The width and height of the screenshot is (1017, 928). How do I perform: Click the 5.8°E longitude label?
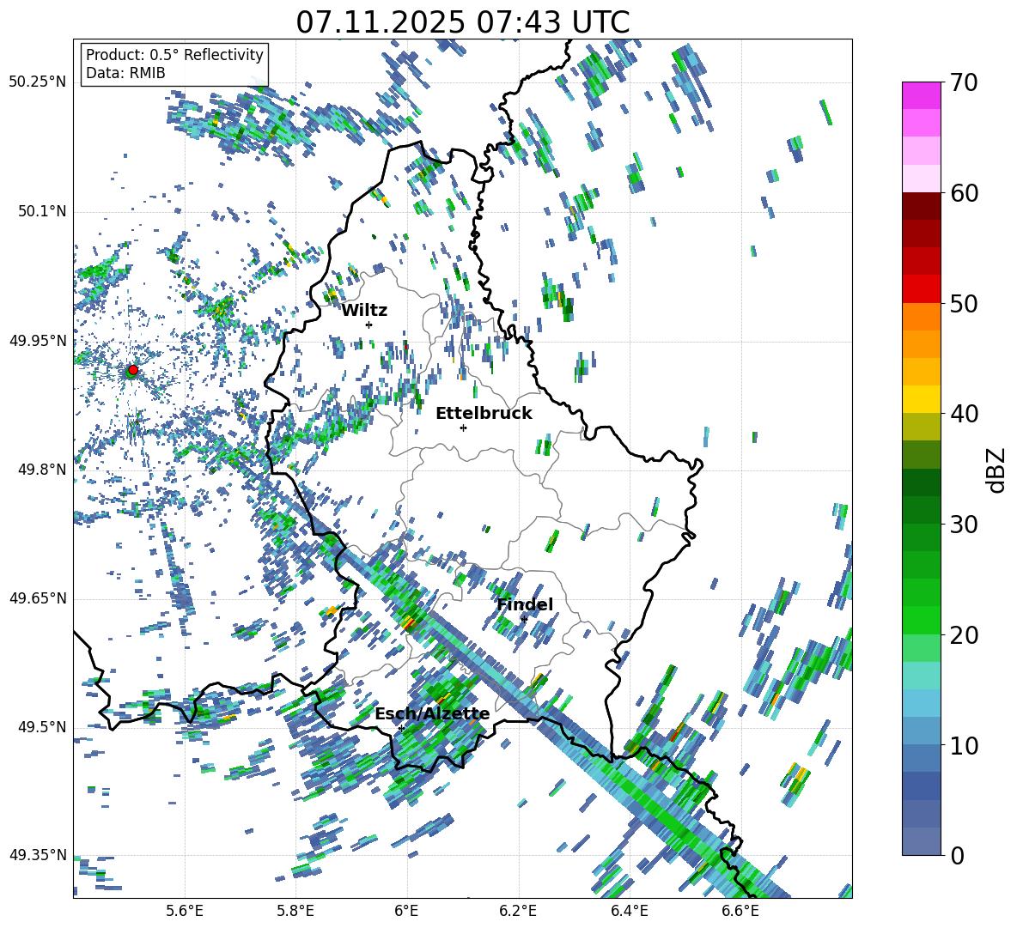pos(295,911)
